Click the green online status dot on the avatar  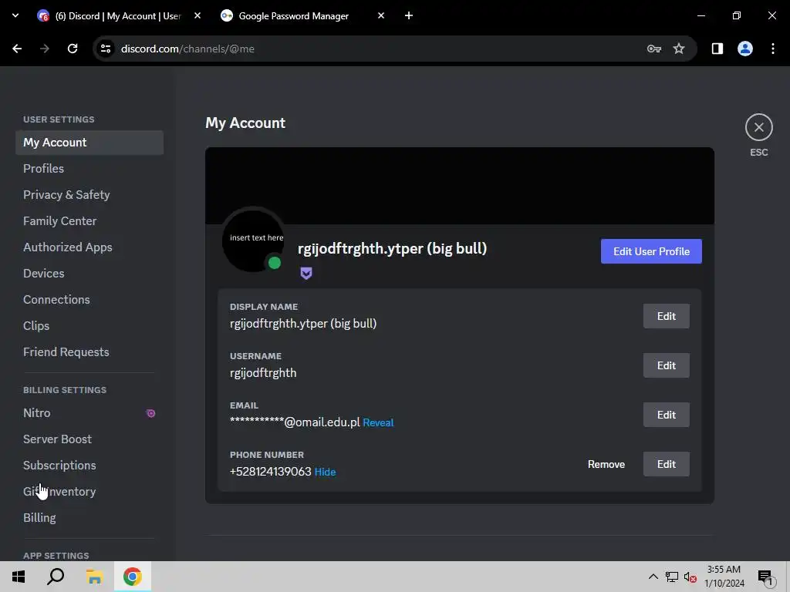tap(275, 263)
